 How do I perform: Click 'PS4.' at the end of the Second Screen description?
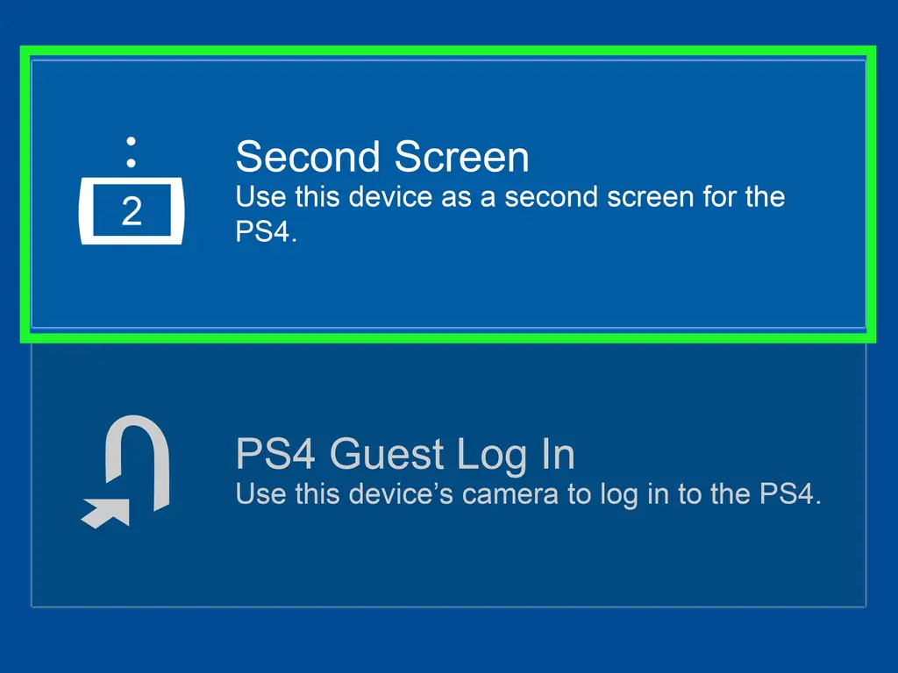pyautogui.click(x=267, y=231)
